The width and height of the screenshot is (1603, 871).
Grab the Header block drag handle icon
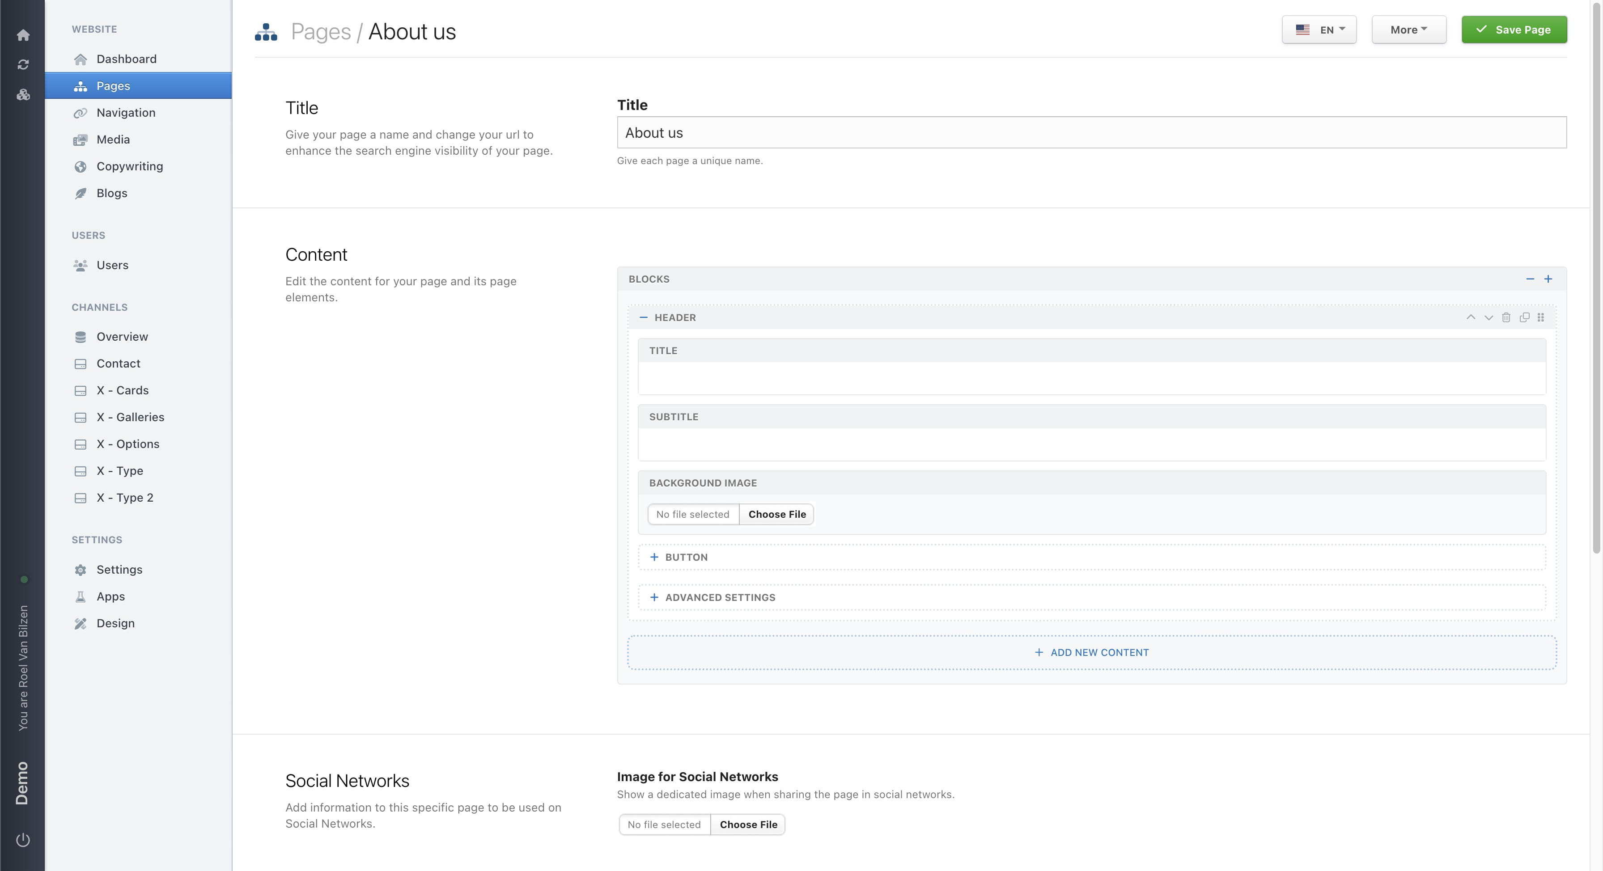click(x=1541, y=317)
